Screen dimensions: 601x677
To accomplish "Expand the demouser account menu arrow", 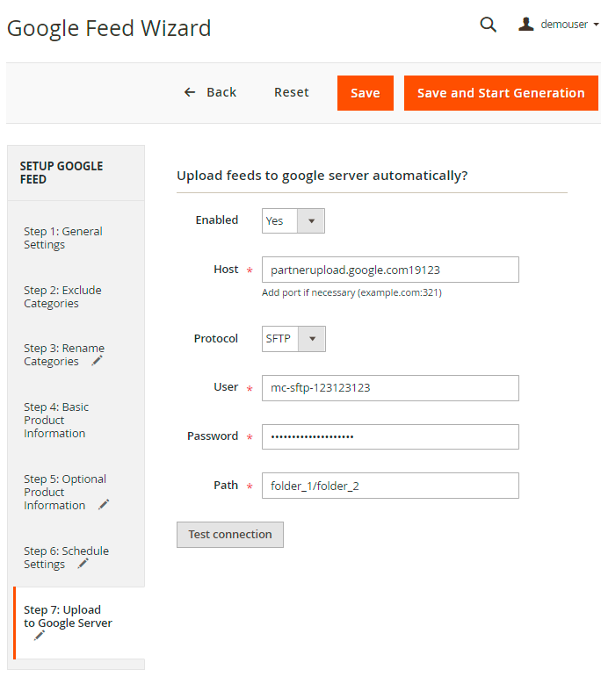I will coord(597,25).
